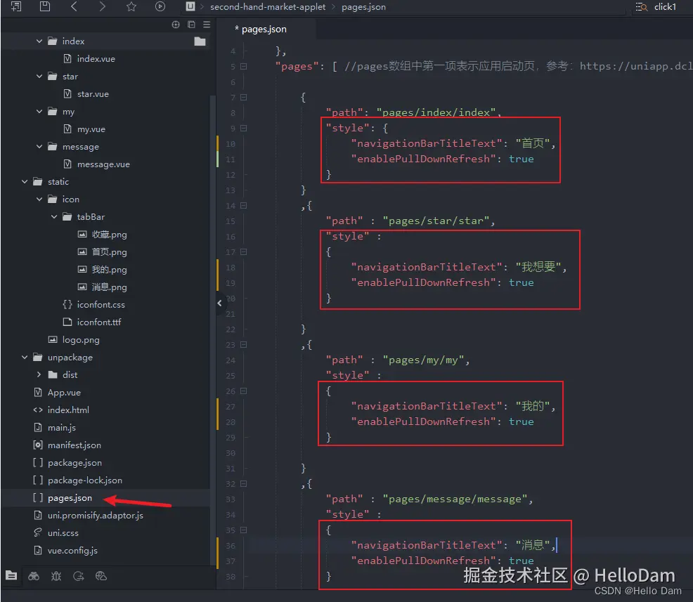Screen dimensions: 693x602
Task: Collapse the message folder
Action: tap(39, 146)
